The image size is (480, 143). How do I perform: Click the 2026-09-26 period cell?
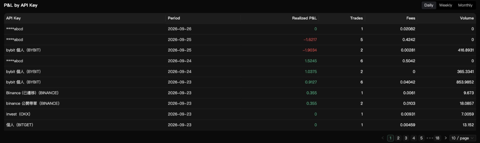pyautogui.click(x=179, y=29)
